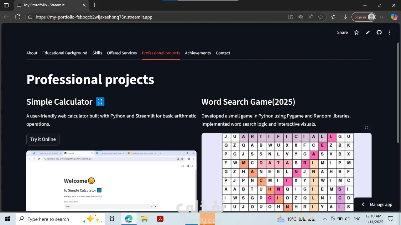The image size is (401, 225).
Task: View site information lock icon
Action: click(x=30, y=17)
